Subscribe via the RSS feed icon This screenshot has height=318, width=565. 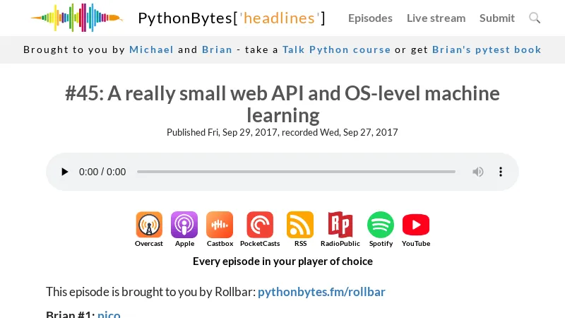(300, 225)
